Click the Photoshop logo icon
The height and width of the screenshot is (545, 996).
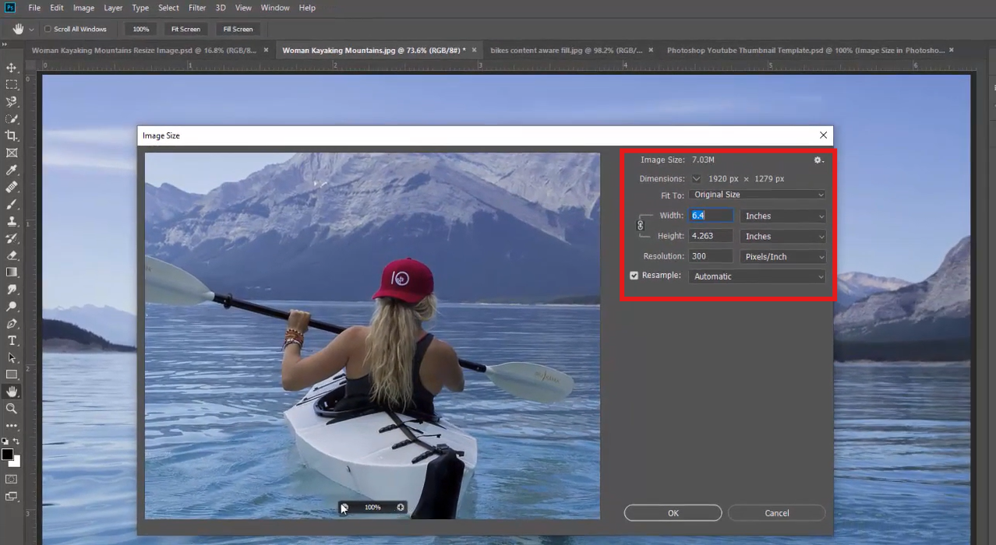click(10, 8)
